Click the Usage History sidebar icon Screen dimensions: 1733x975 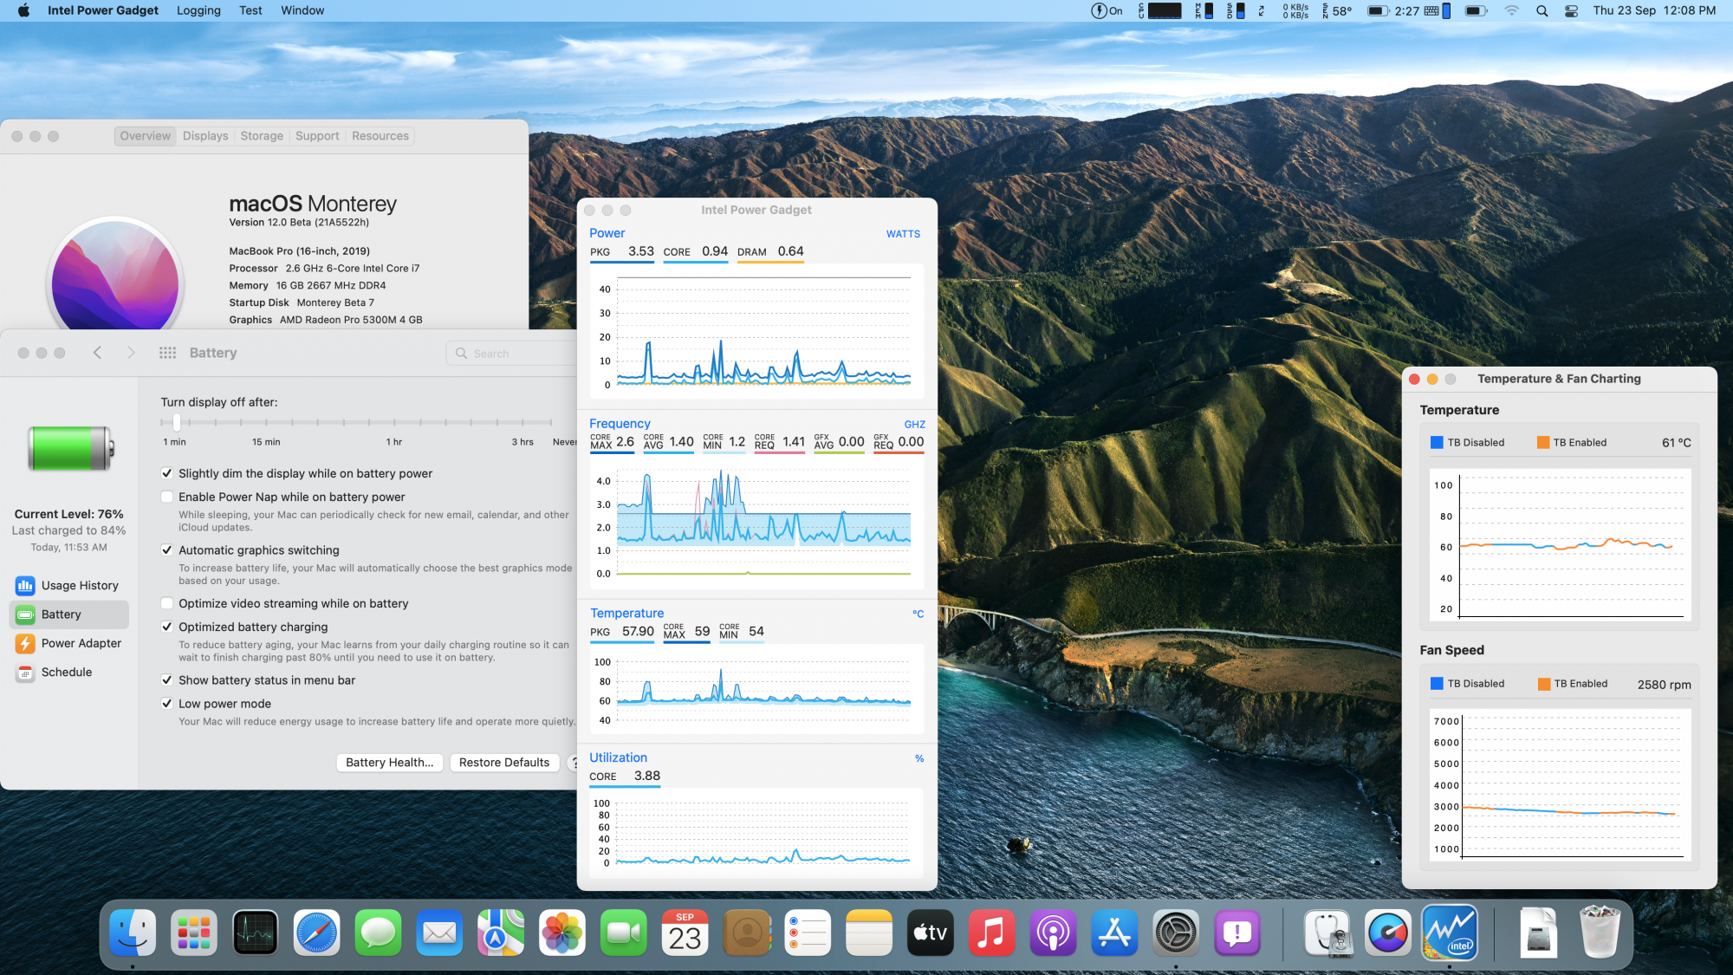[x=25, y=586]
